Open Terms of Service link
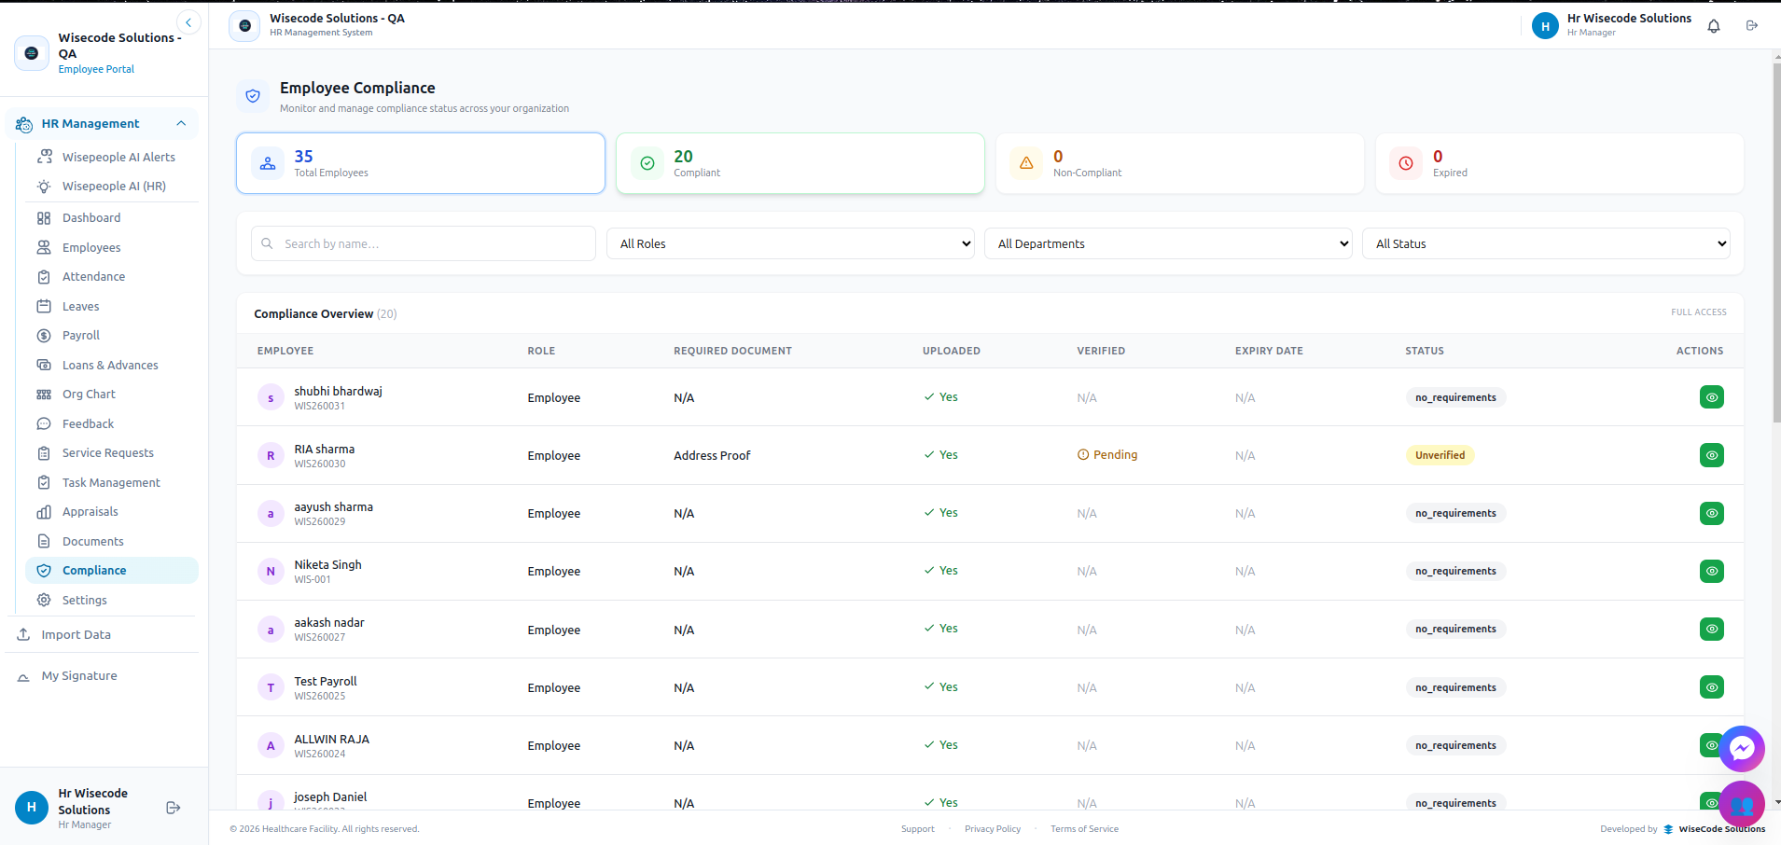Image resolution: width=1781 pixels, height=845 pixels. coord(1084,828)
